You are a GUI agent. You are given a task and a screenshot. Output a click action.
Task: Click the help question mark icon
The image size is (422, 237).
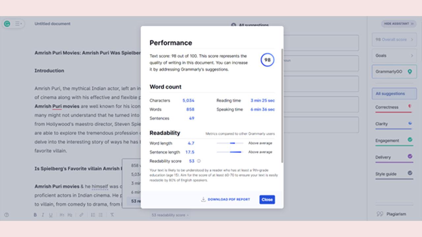coord(7,215)
